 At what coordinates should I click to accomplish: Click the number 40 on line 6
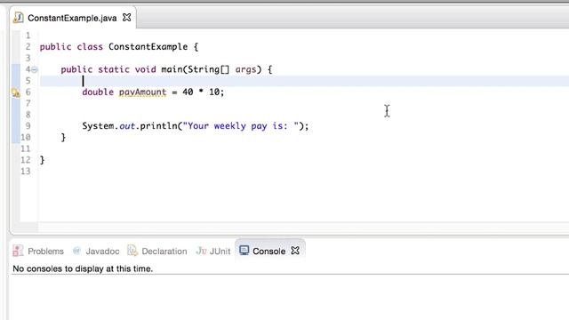click(188, 92)
